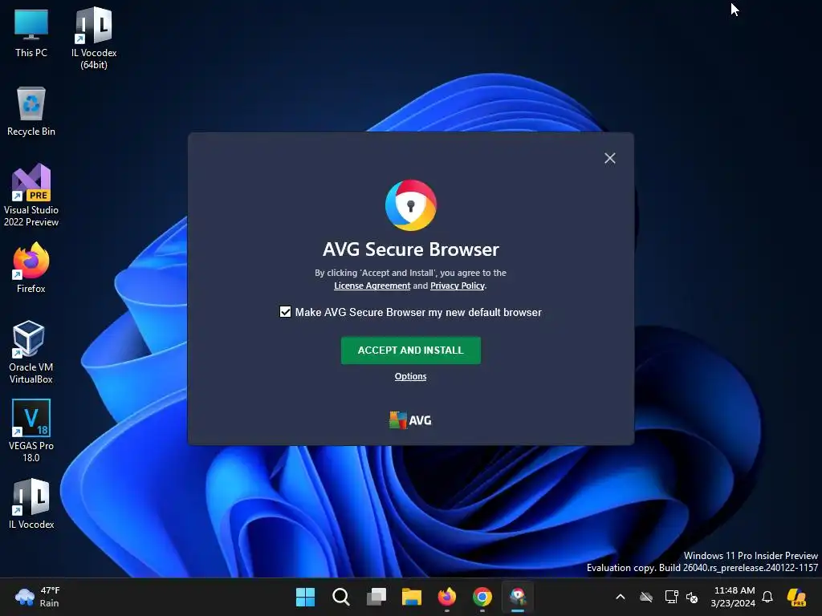Open Firefox from the taskbar
Image resolution: width=822 pixels, height=616 pixels.
tap(446, 597)
